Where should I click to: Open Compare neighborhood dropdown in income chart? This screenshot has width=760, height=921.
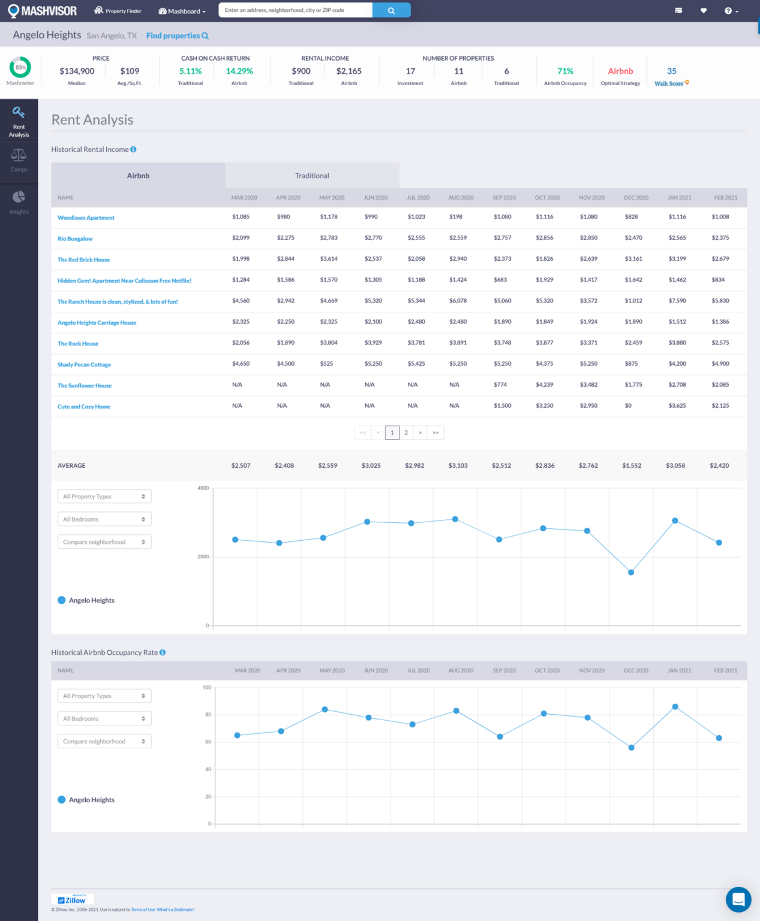click(x=104, y=542)
